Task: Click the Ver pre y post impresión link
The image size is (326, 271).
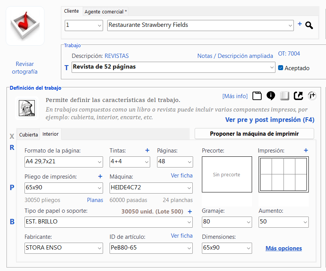Action: pos(270,120)
